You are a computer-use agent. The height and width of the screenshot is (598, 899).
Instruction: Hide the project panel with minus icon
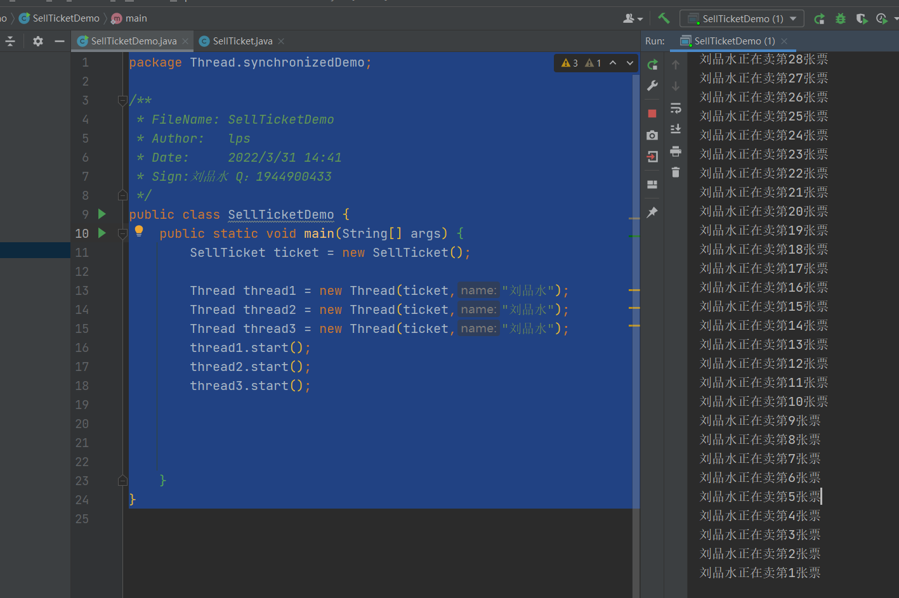point(60,41)
